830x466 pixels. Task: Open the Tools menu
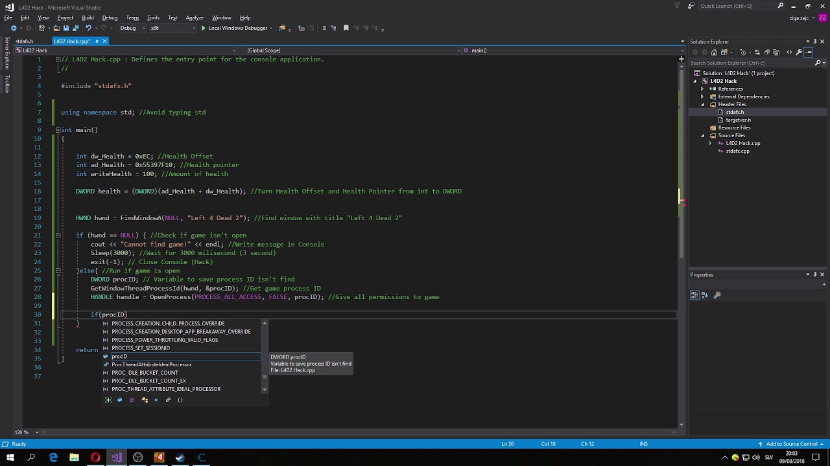pyautogui.click(x=153, y=17)
